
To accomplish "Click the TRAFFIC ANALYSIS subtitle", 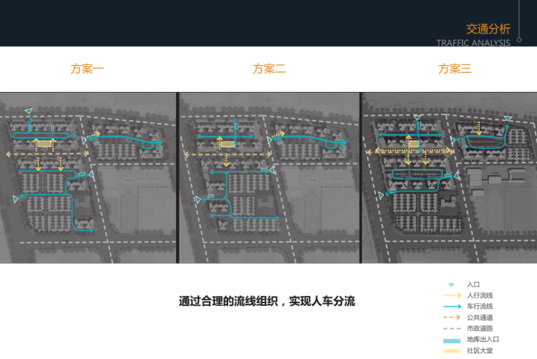I will pos(473,43).
